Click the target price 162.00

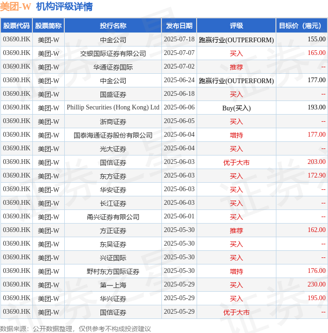[317, 230]
